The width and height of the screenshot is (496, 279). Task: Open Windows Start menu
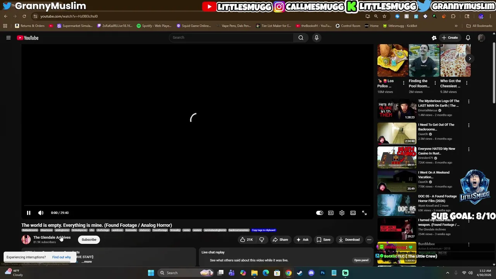pos(151,273)
